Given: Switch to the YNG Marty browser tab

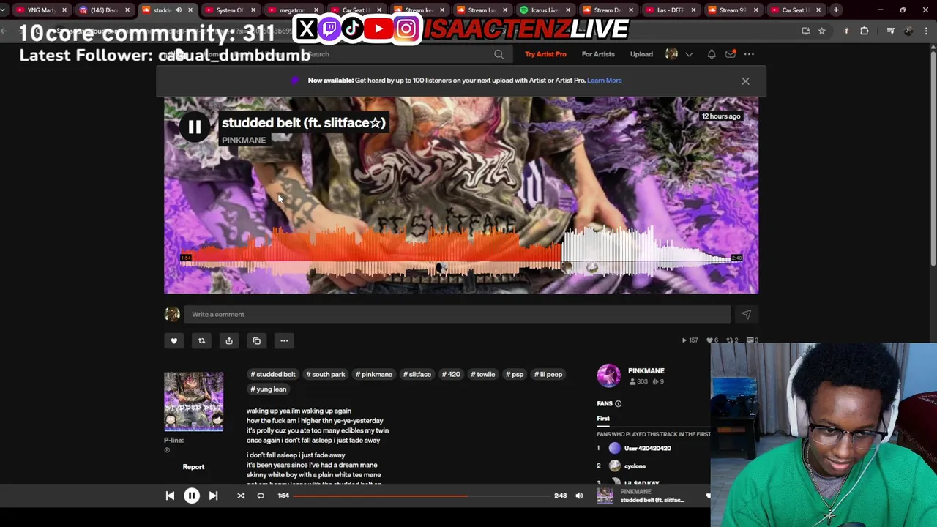Looking at the screenshot, I should coord(42,10).
